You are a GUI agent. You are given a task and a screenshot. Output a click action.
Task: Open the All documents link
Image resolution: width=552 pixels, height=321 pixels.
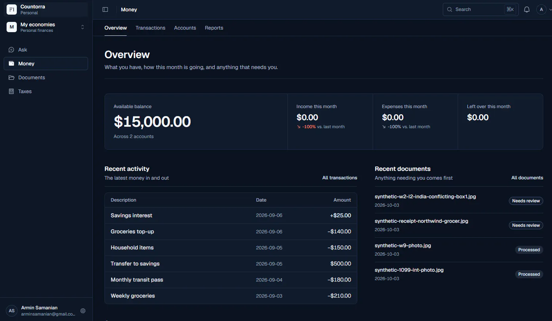[x=527, y=178]
